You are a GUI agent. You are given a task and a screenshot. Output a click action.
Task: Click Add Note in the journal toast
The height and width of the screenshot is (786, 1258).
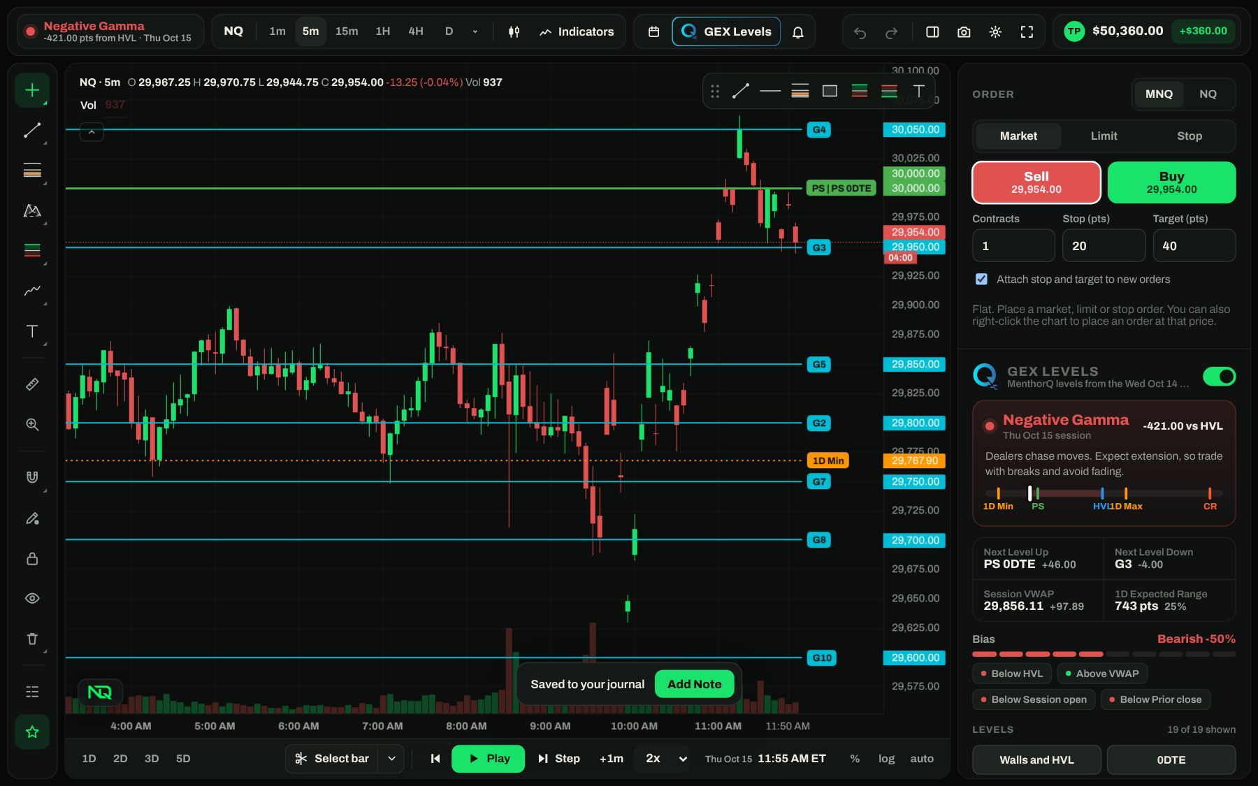(694, 684)
